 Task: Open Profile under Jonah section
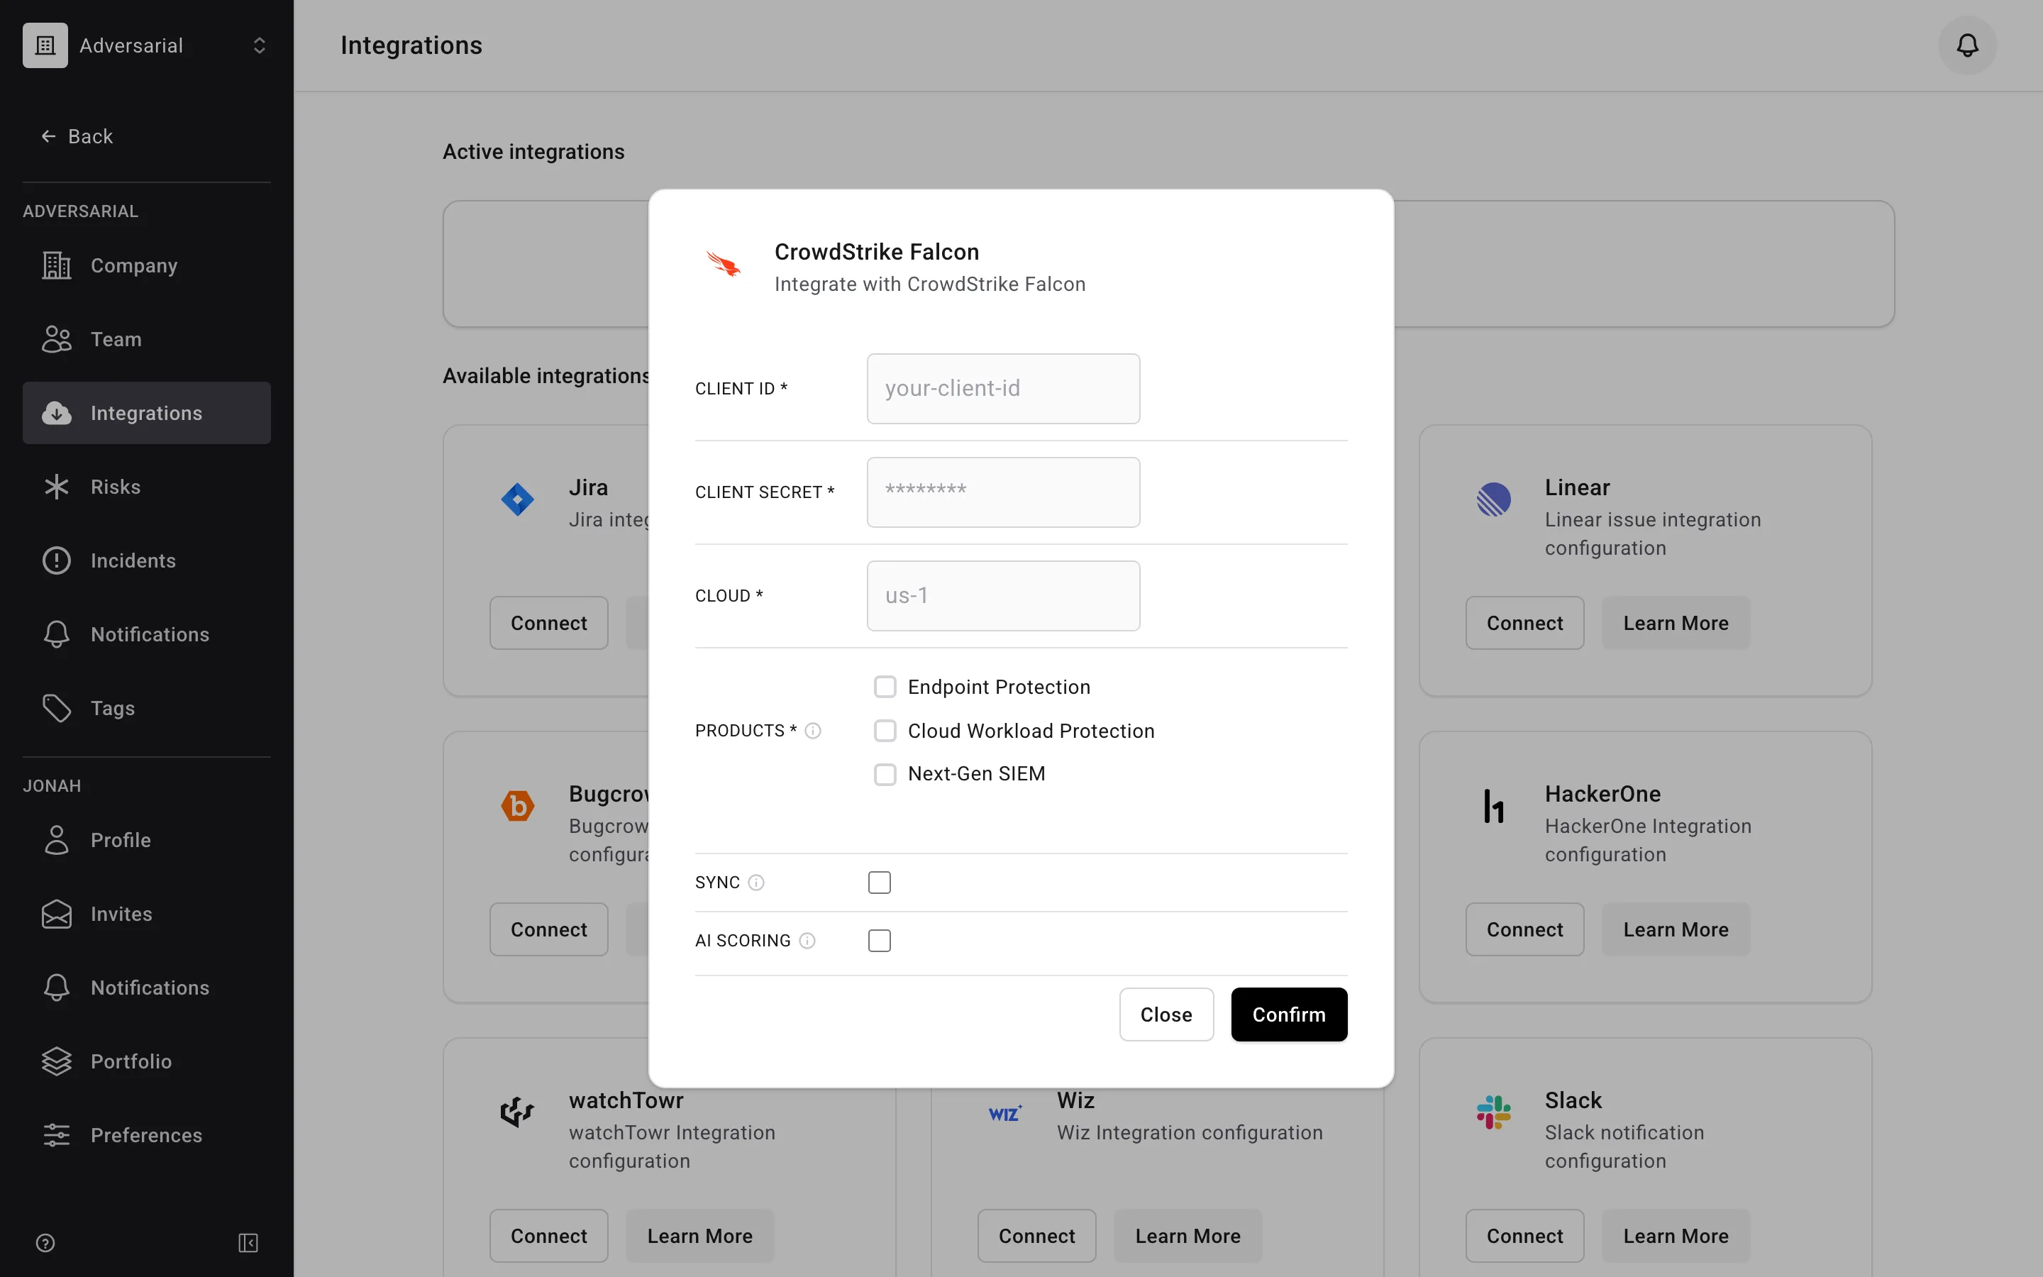pos(147,841)
